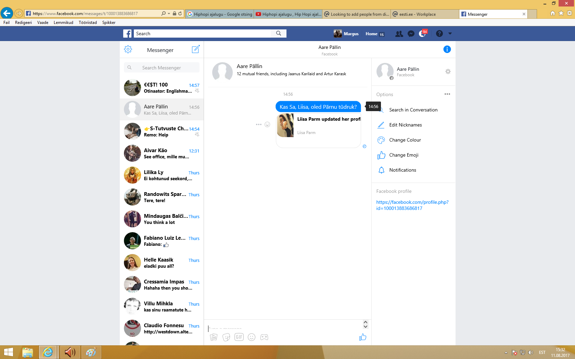Start a game from the composer
This screenshot has height=359, width=575.
pos(264,337)
